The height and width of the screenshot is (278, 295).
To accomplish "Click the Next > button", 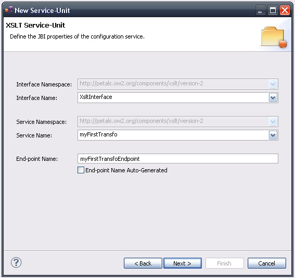I will point(183,263).
